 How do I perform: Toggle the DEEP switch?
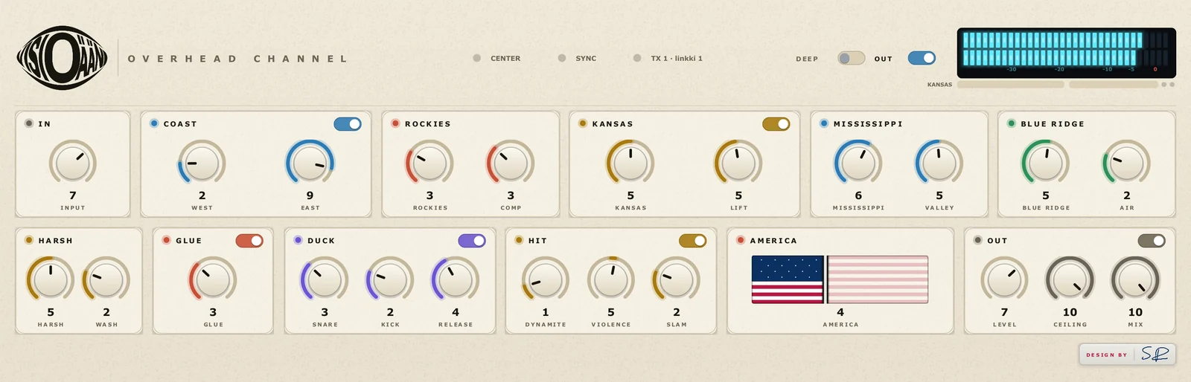[x=851, y=58]
